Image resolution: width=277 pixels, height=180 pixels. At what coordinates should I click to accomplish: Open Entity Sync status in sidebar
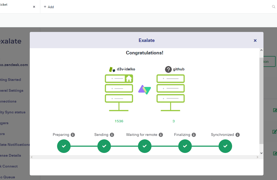(x=13, y=112)
